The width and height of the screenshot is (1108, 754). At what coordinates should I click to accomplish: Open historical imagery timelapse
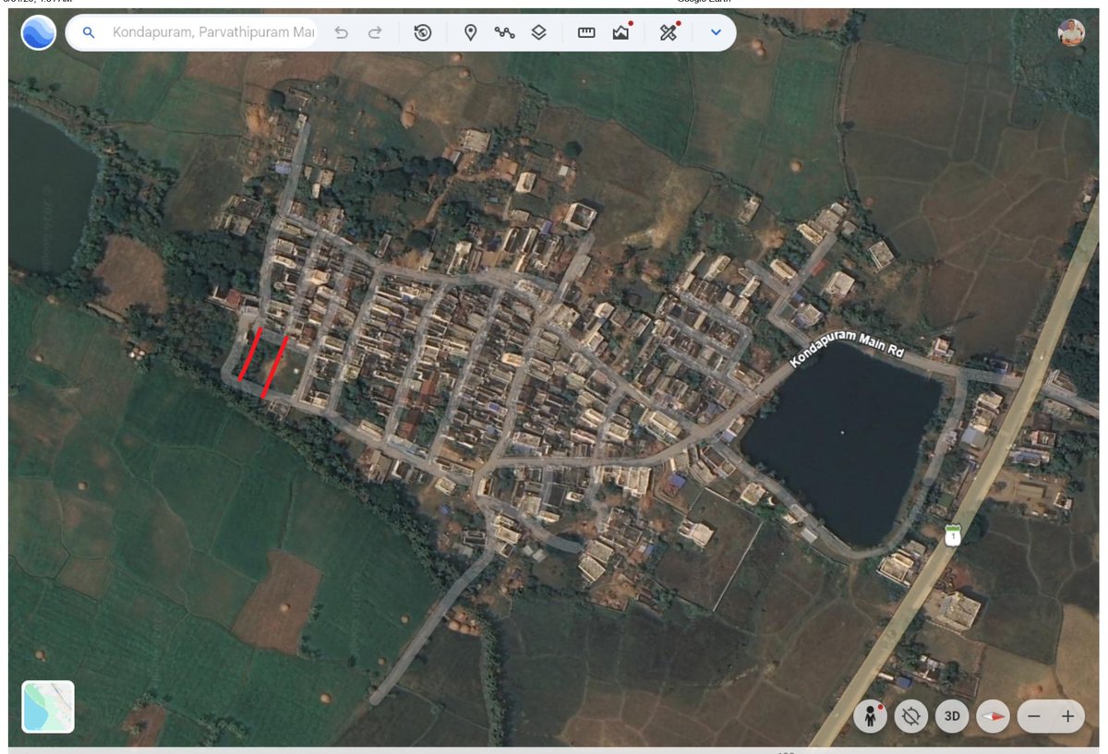(423, 32)
